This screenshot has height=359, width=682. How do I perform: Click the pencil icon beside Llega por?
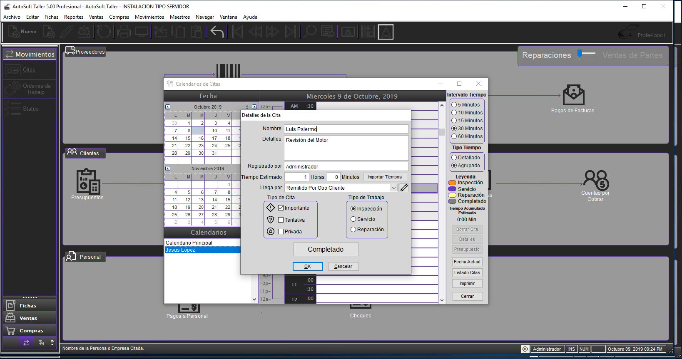click(x=404, y=188)
